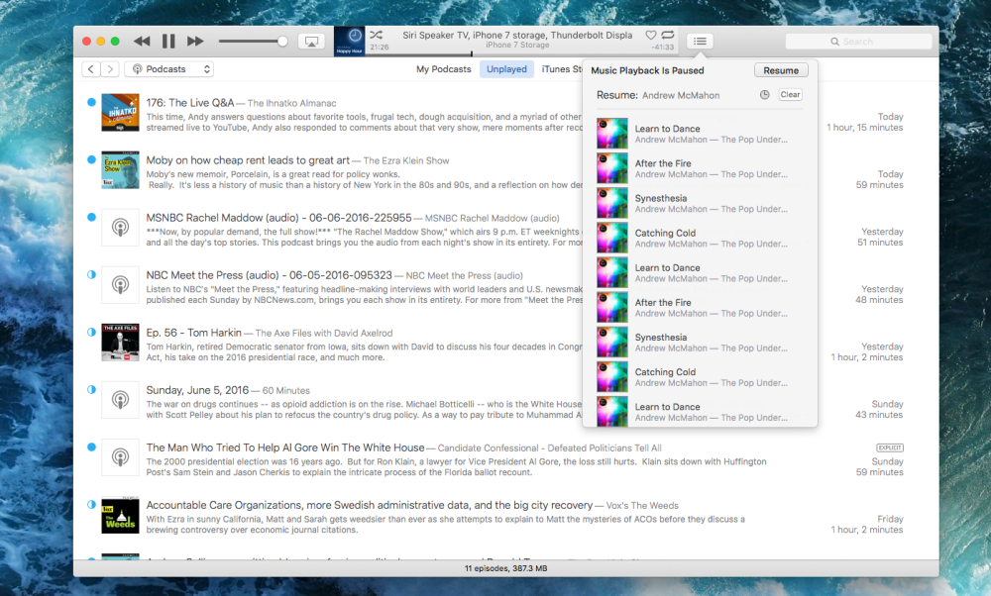Pause playback with the pause button
This screenshot has width=991, height=596.
coord(168,42)
